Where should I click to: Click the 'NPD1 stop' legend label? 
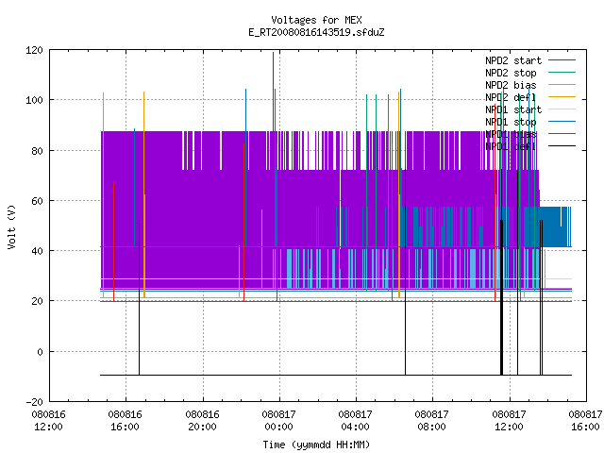[x=511, y=122]
